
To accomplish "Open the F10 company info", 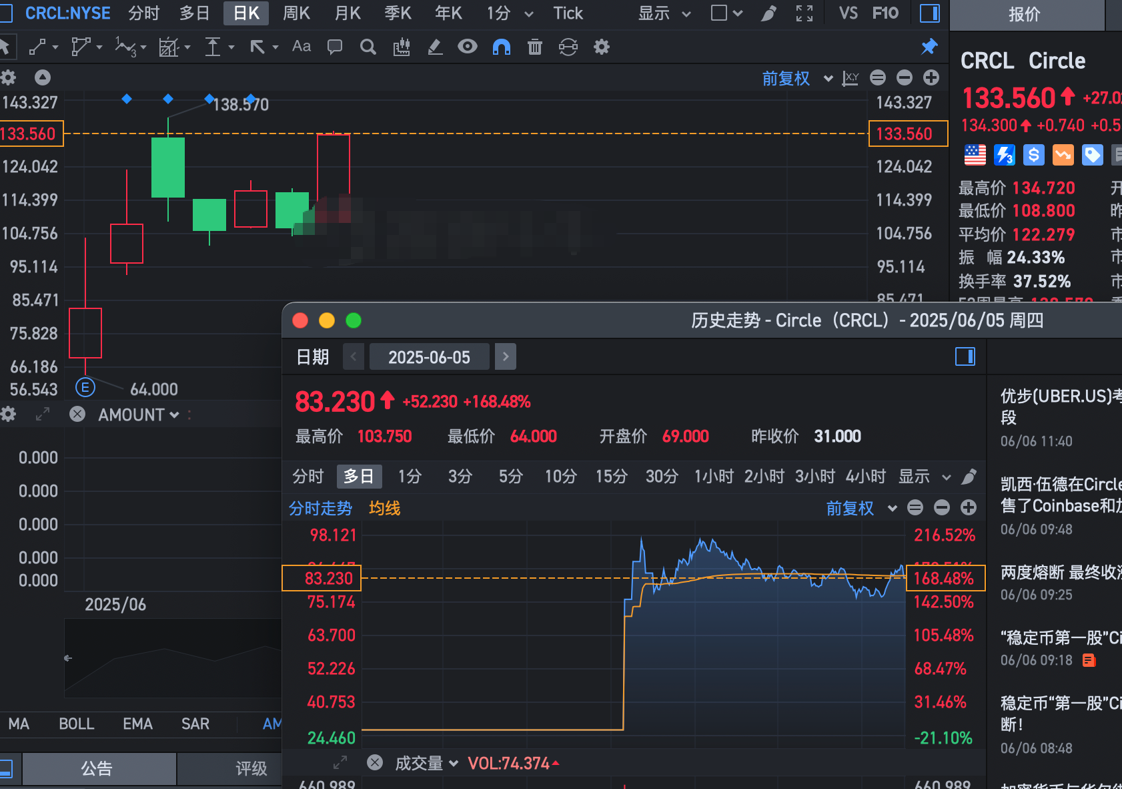I will click(x=885, y=13).
